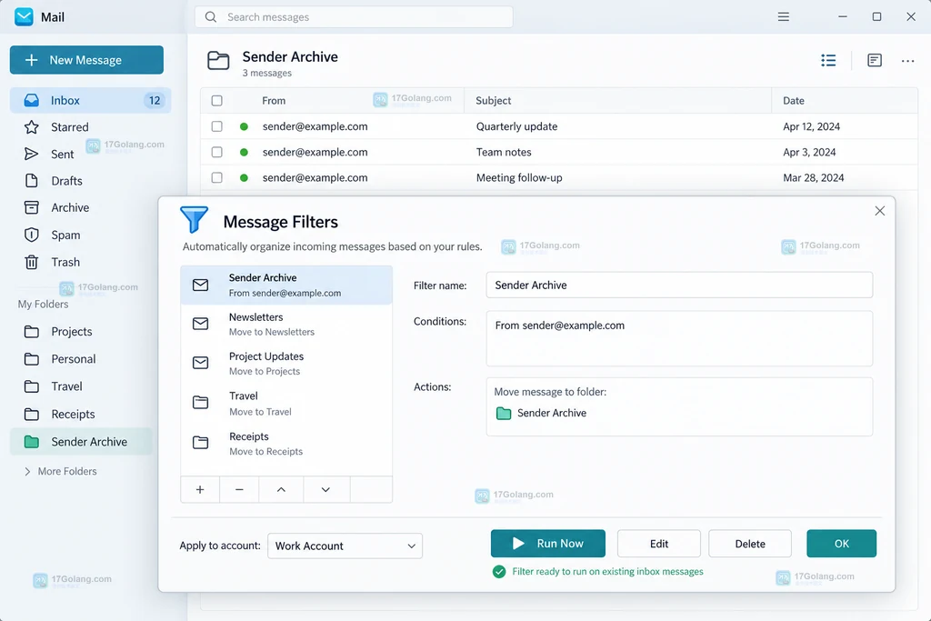Click the Sent paper plane icon

(x=32, y=154)
